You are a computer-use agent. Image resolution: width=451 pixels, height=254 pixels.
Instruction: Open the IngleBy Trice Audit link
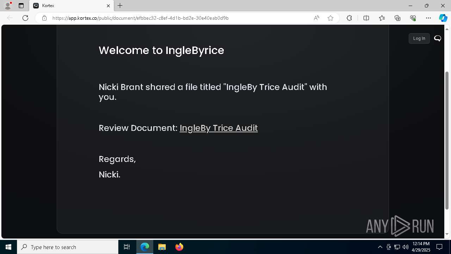tap(218, 128)
